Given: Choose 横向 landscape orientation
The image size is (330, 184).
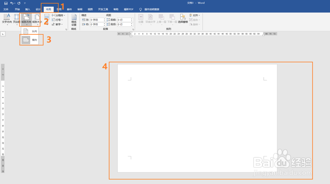Looking at the screenshot, I should (30, 40).
